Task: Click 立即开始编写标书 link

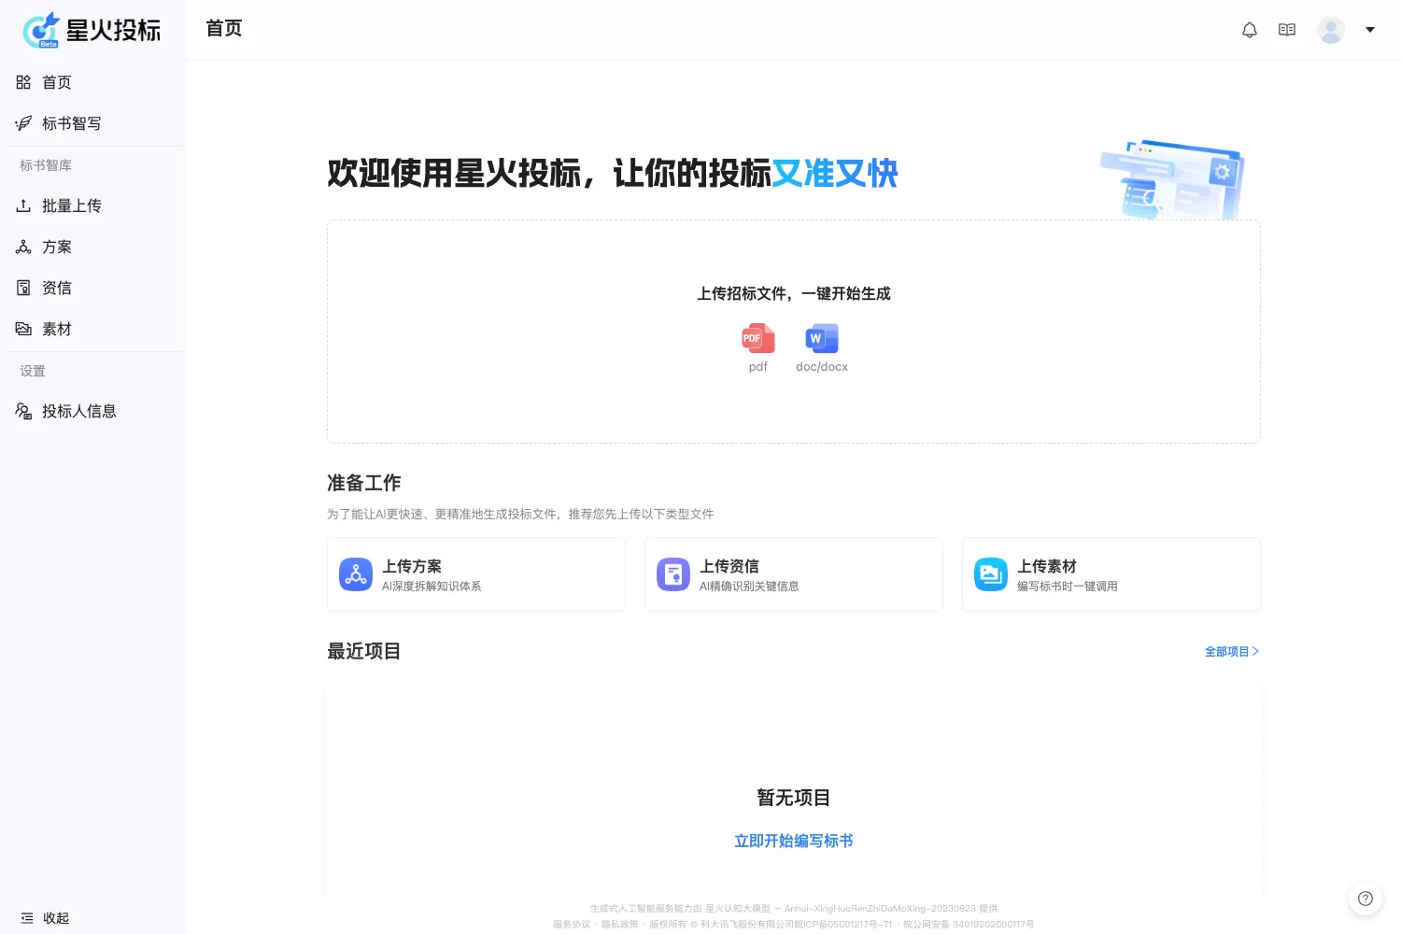Action: [794, 841]
